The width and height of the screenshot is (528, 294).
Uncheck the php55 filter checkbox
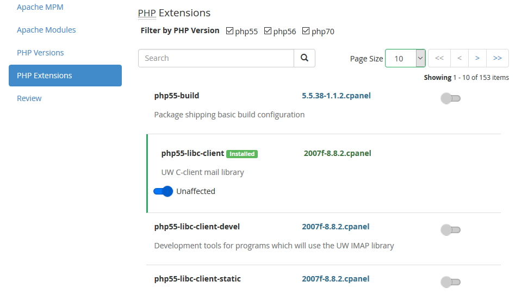tap(229, 31)
